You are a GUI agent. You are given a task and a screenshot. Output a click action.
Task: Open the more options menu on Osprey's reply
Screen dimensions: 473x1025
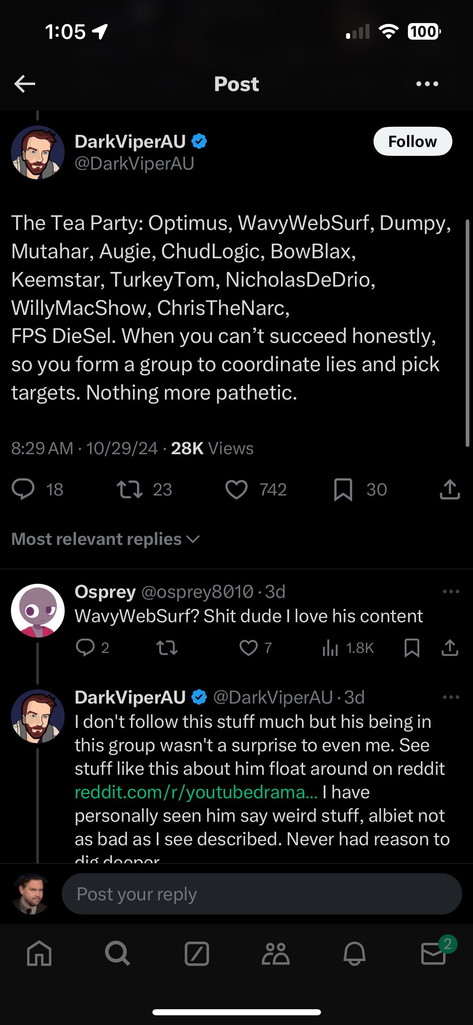451,591
